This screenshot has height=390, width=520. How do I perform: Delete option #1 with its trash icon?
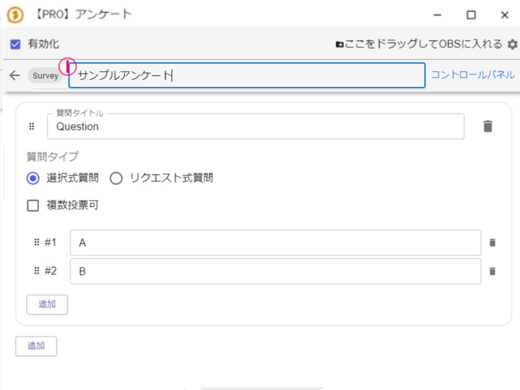click(492, 243)
